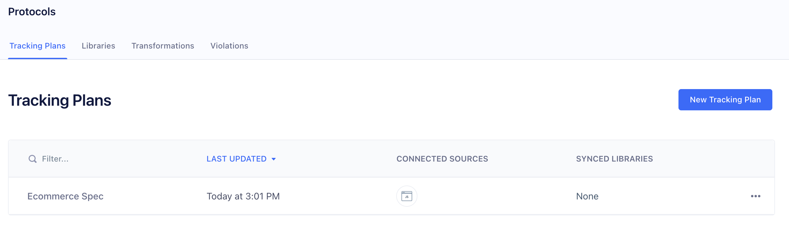
Task: Open the Ecommerce Spec tracking plan
Action: pyautogui.click(x=65, y=196)
